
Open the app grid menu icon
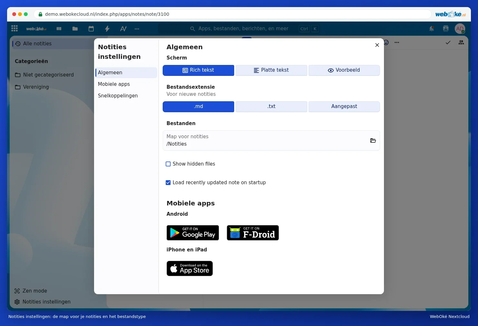14,29
